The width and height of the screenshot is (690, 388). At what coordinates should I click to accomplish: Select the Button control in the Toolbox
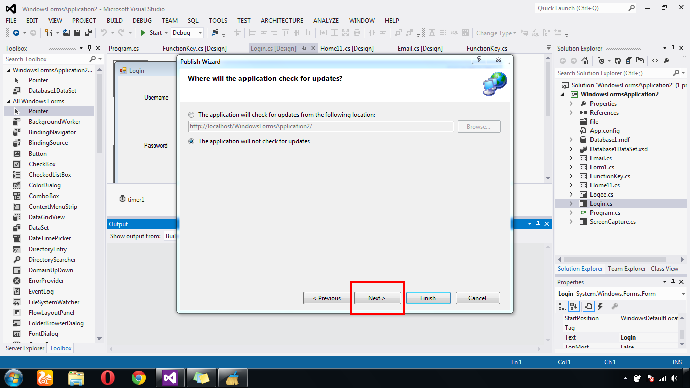(x=38, y=153)
